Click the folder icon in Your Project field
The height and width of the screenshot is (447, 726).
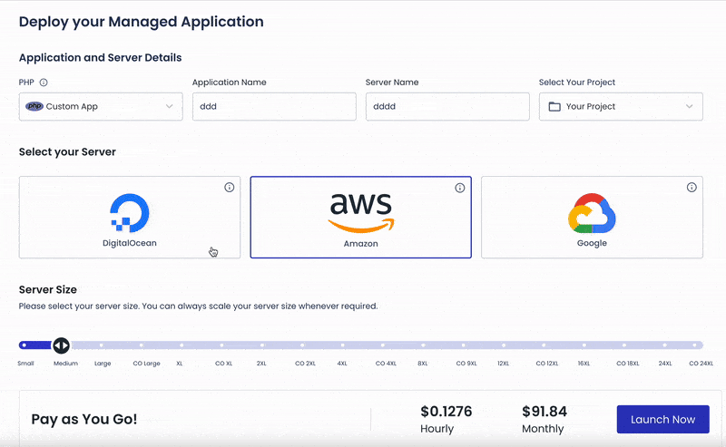(554, 106)
